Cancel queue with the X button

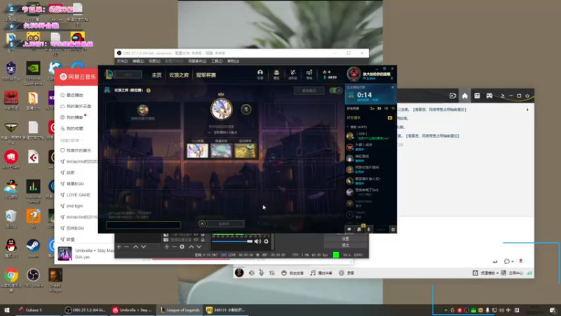pyautogui.click(x=202, y=223)
